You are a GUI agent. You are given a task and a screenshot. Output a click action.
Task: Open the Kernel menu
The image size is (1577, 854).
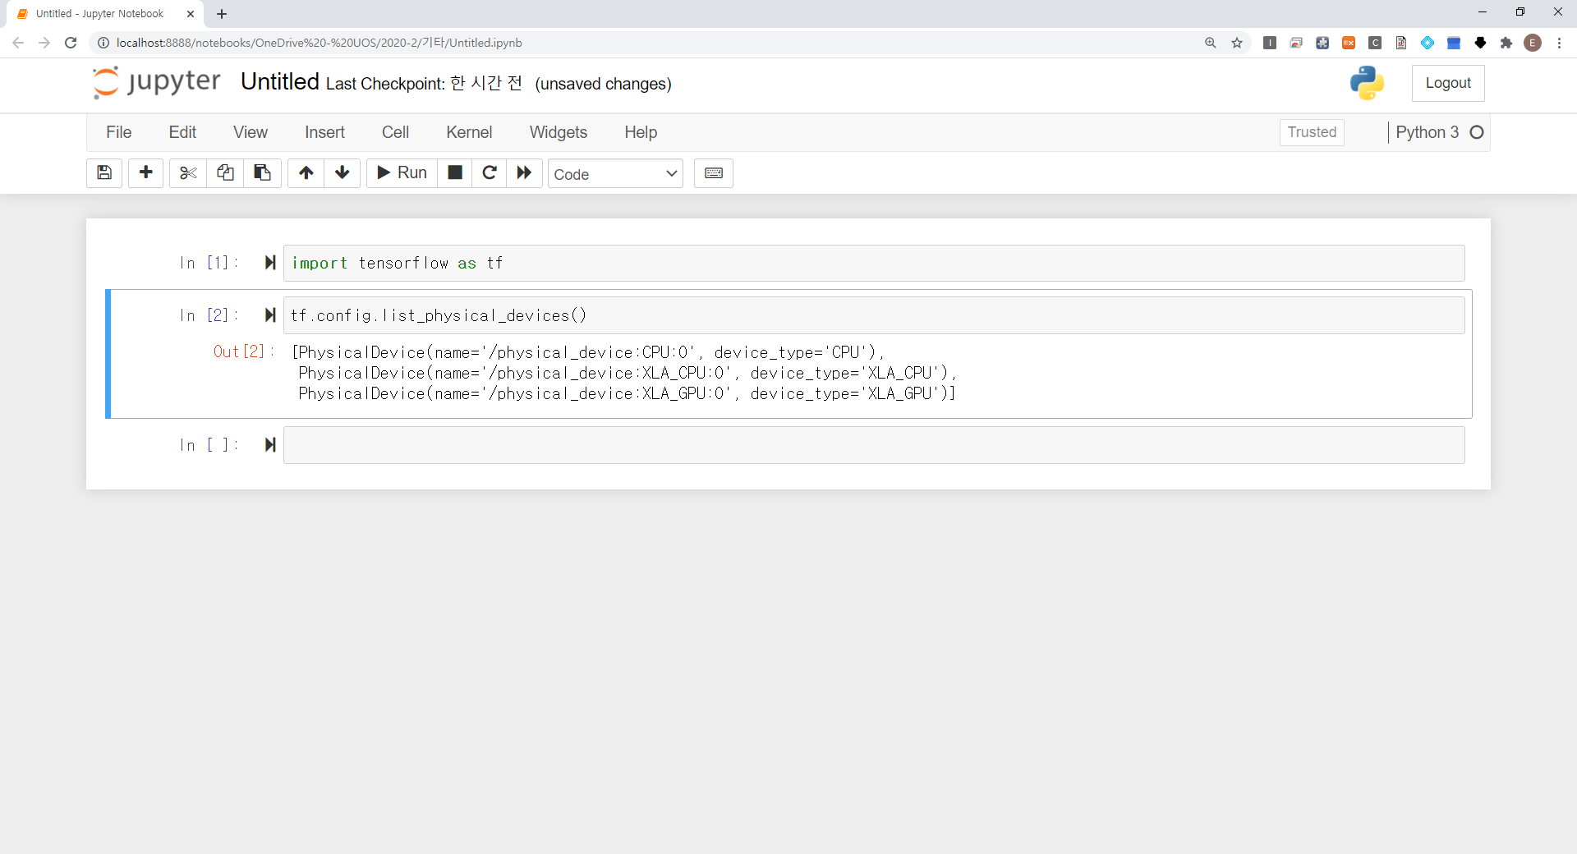point(469,132)
